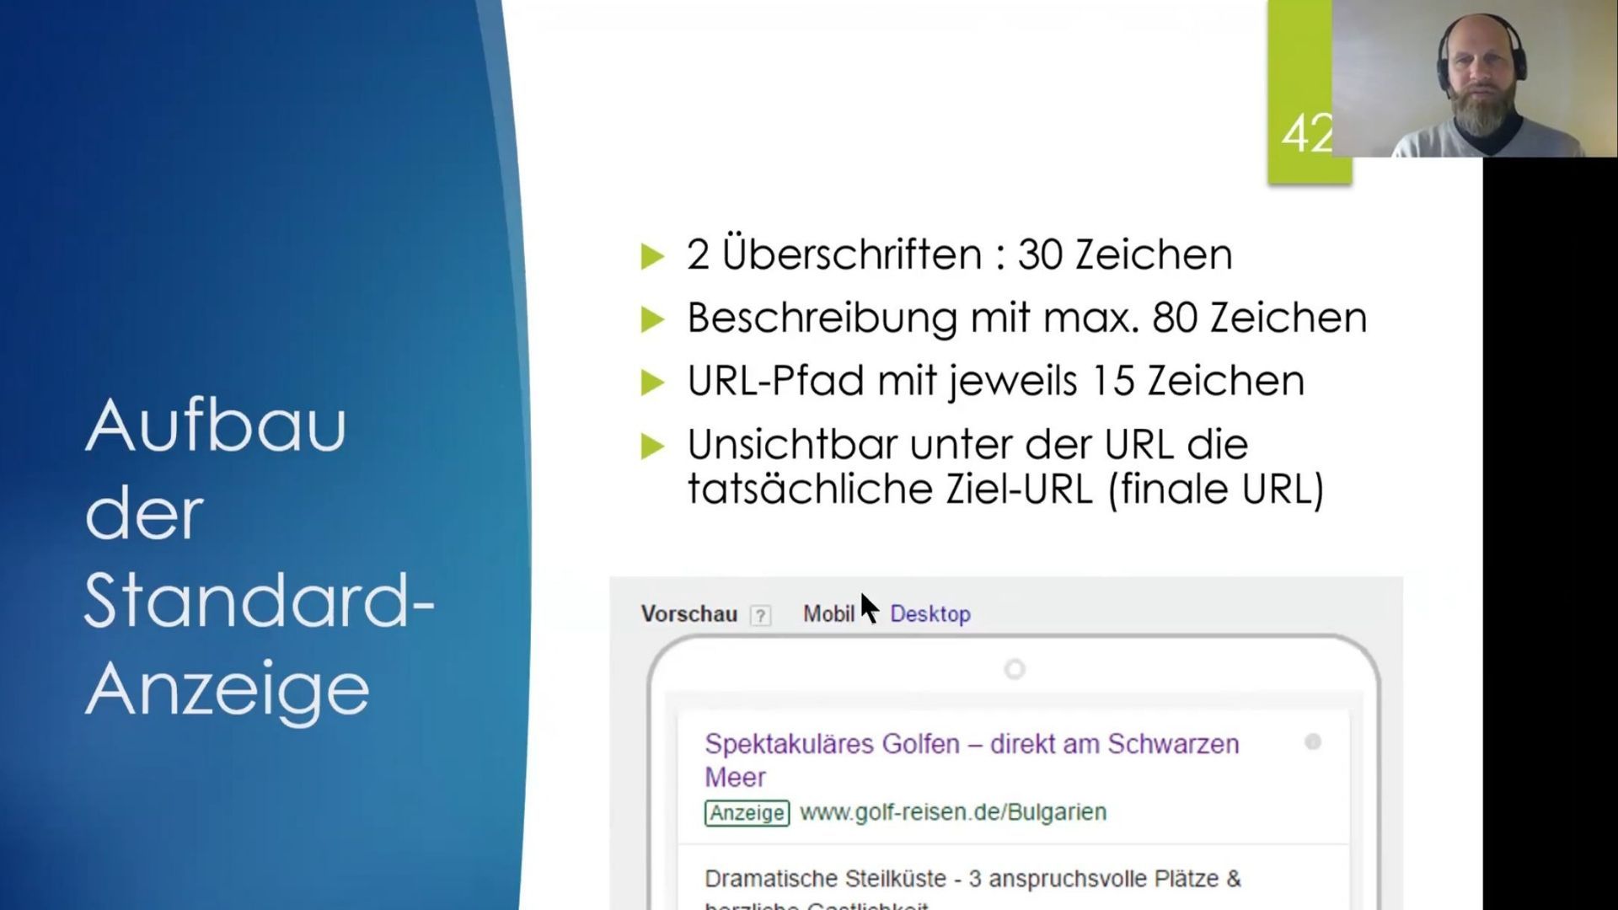Switch to the Mobil preview tab

[x=828, y=614]
